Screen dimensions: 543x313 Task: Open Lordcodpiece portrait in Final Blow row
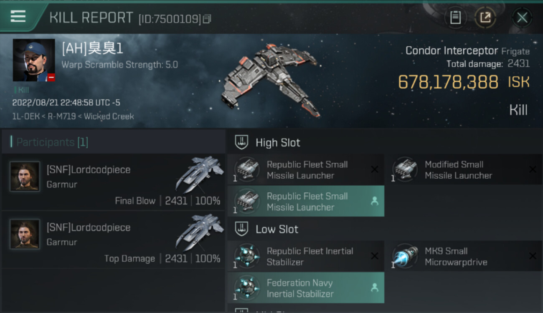[x=25, y=177]
